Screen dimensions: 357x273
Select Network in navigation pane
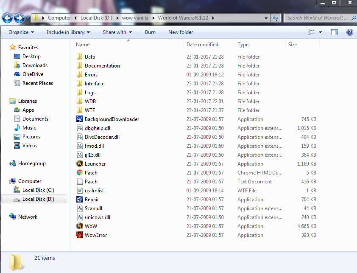pos(28,217)
